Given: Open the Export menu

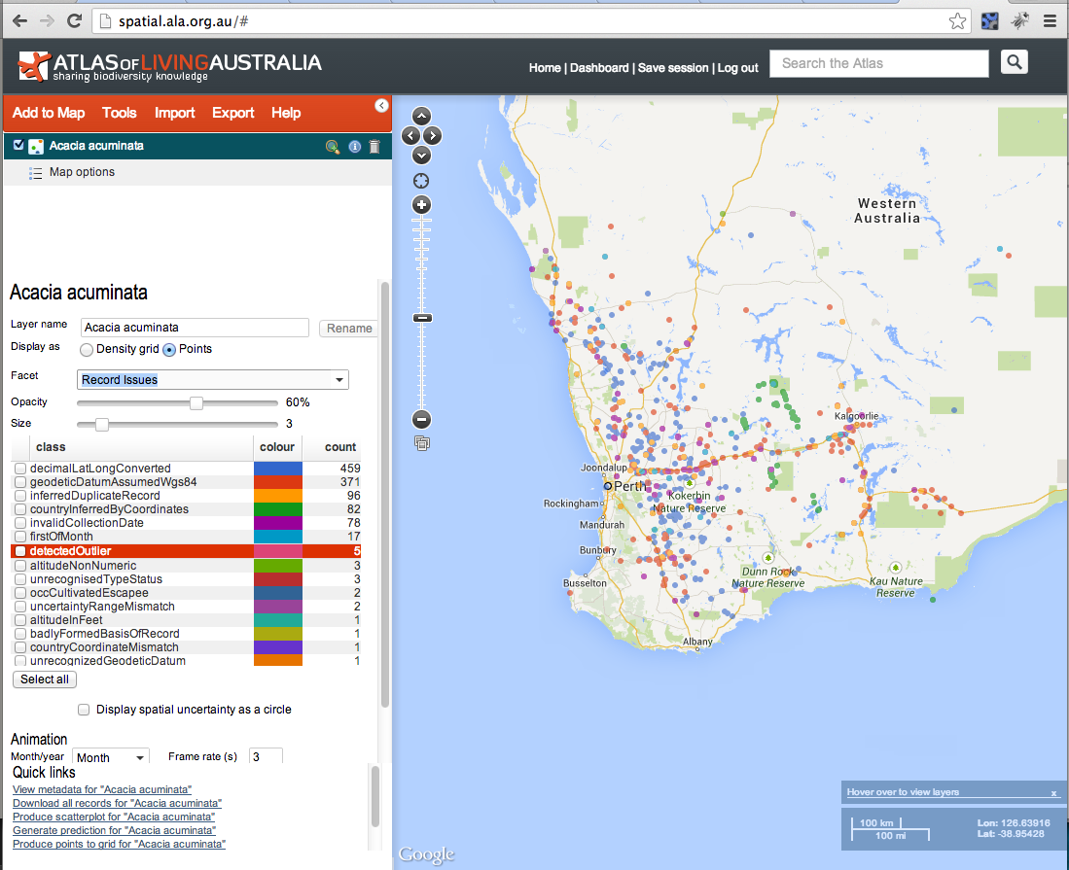Looking at the screenshot, I should tap(232, 113).
